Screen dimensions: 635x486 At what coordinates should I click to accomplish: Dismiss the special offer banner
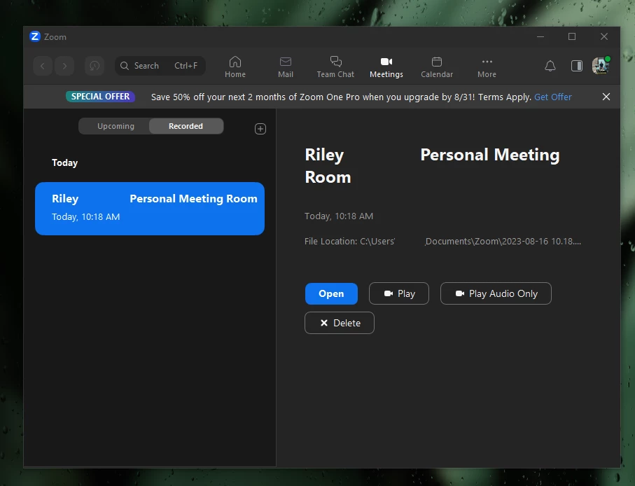point(606,97)
